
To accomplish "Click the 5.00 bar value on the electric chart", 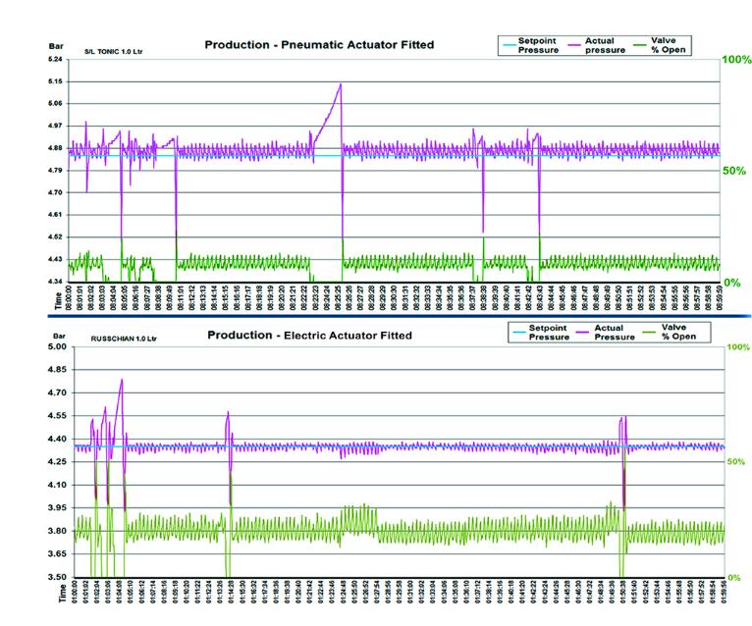I will 57,347.
